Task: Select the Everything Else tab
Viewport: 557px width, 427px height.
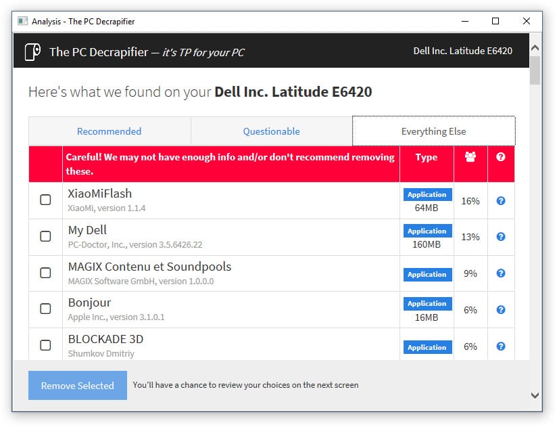Action: click(434, 131)
